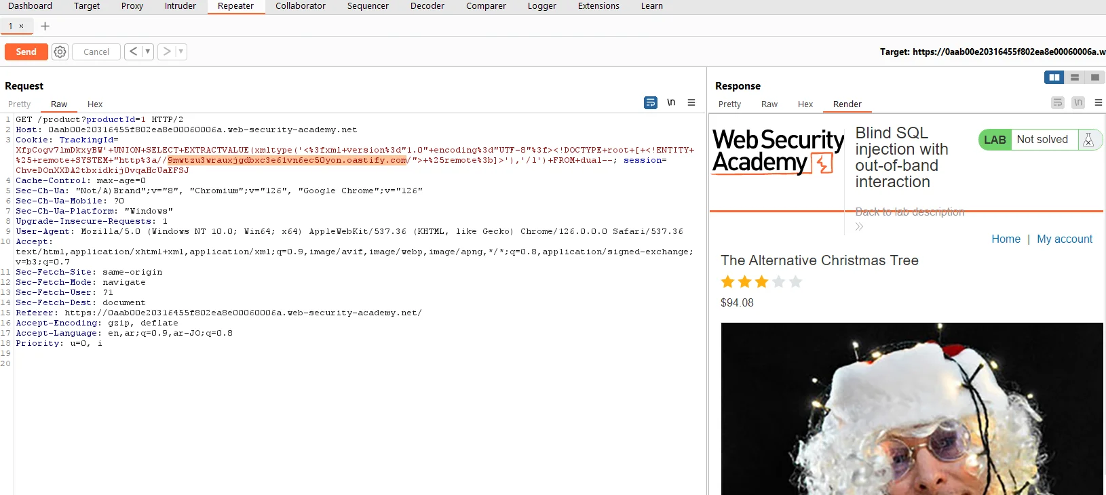This screenshot has width=1106, height=495.
Task: Click the Not solved lab status
Action: (1042, 140)
